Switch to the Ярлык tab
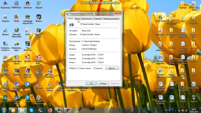This screenshot has width=201, height=113. tap(78, 19)
